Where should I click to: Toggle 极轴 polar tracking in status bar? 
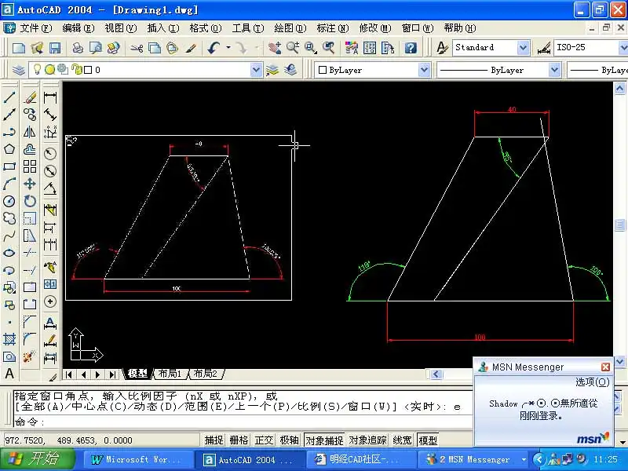(x=290, y=440)
